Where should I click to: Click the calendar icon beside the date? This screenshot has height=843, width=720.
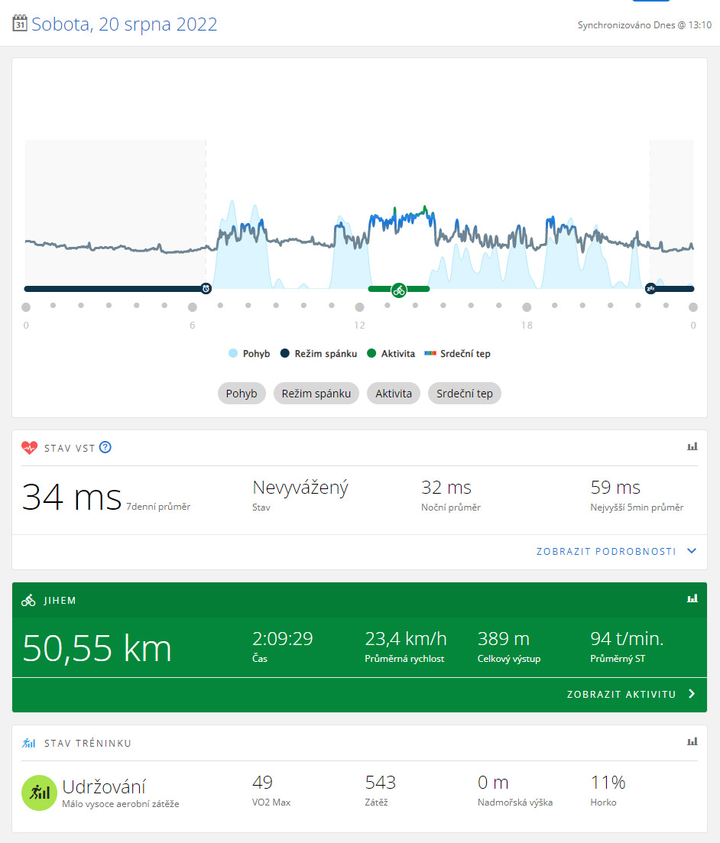(21, 24)
